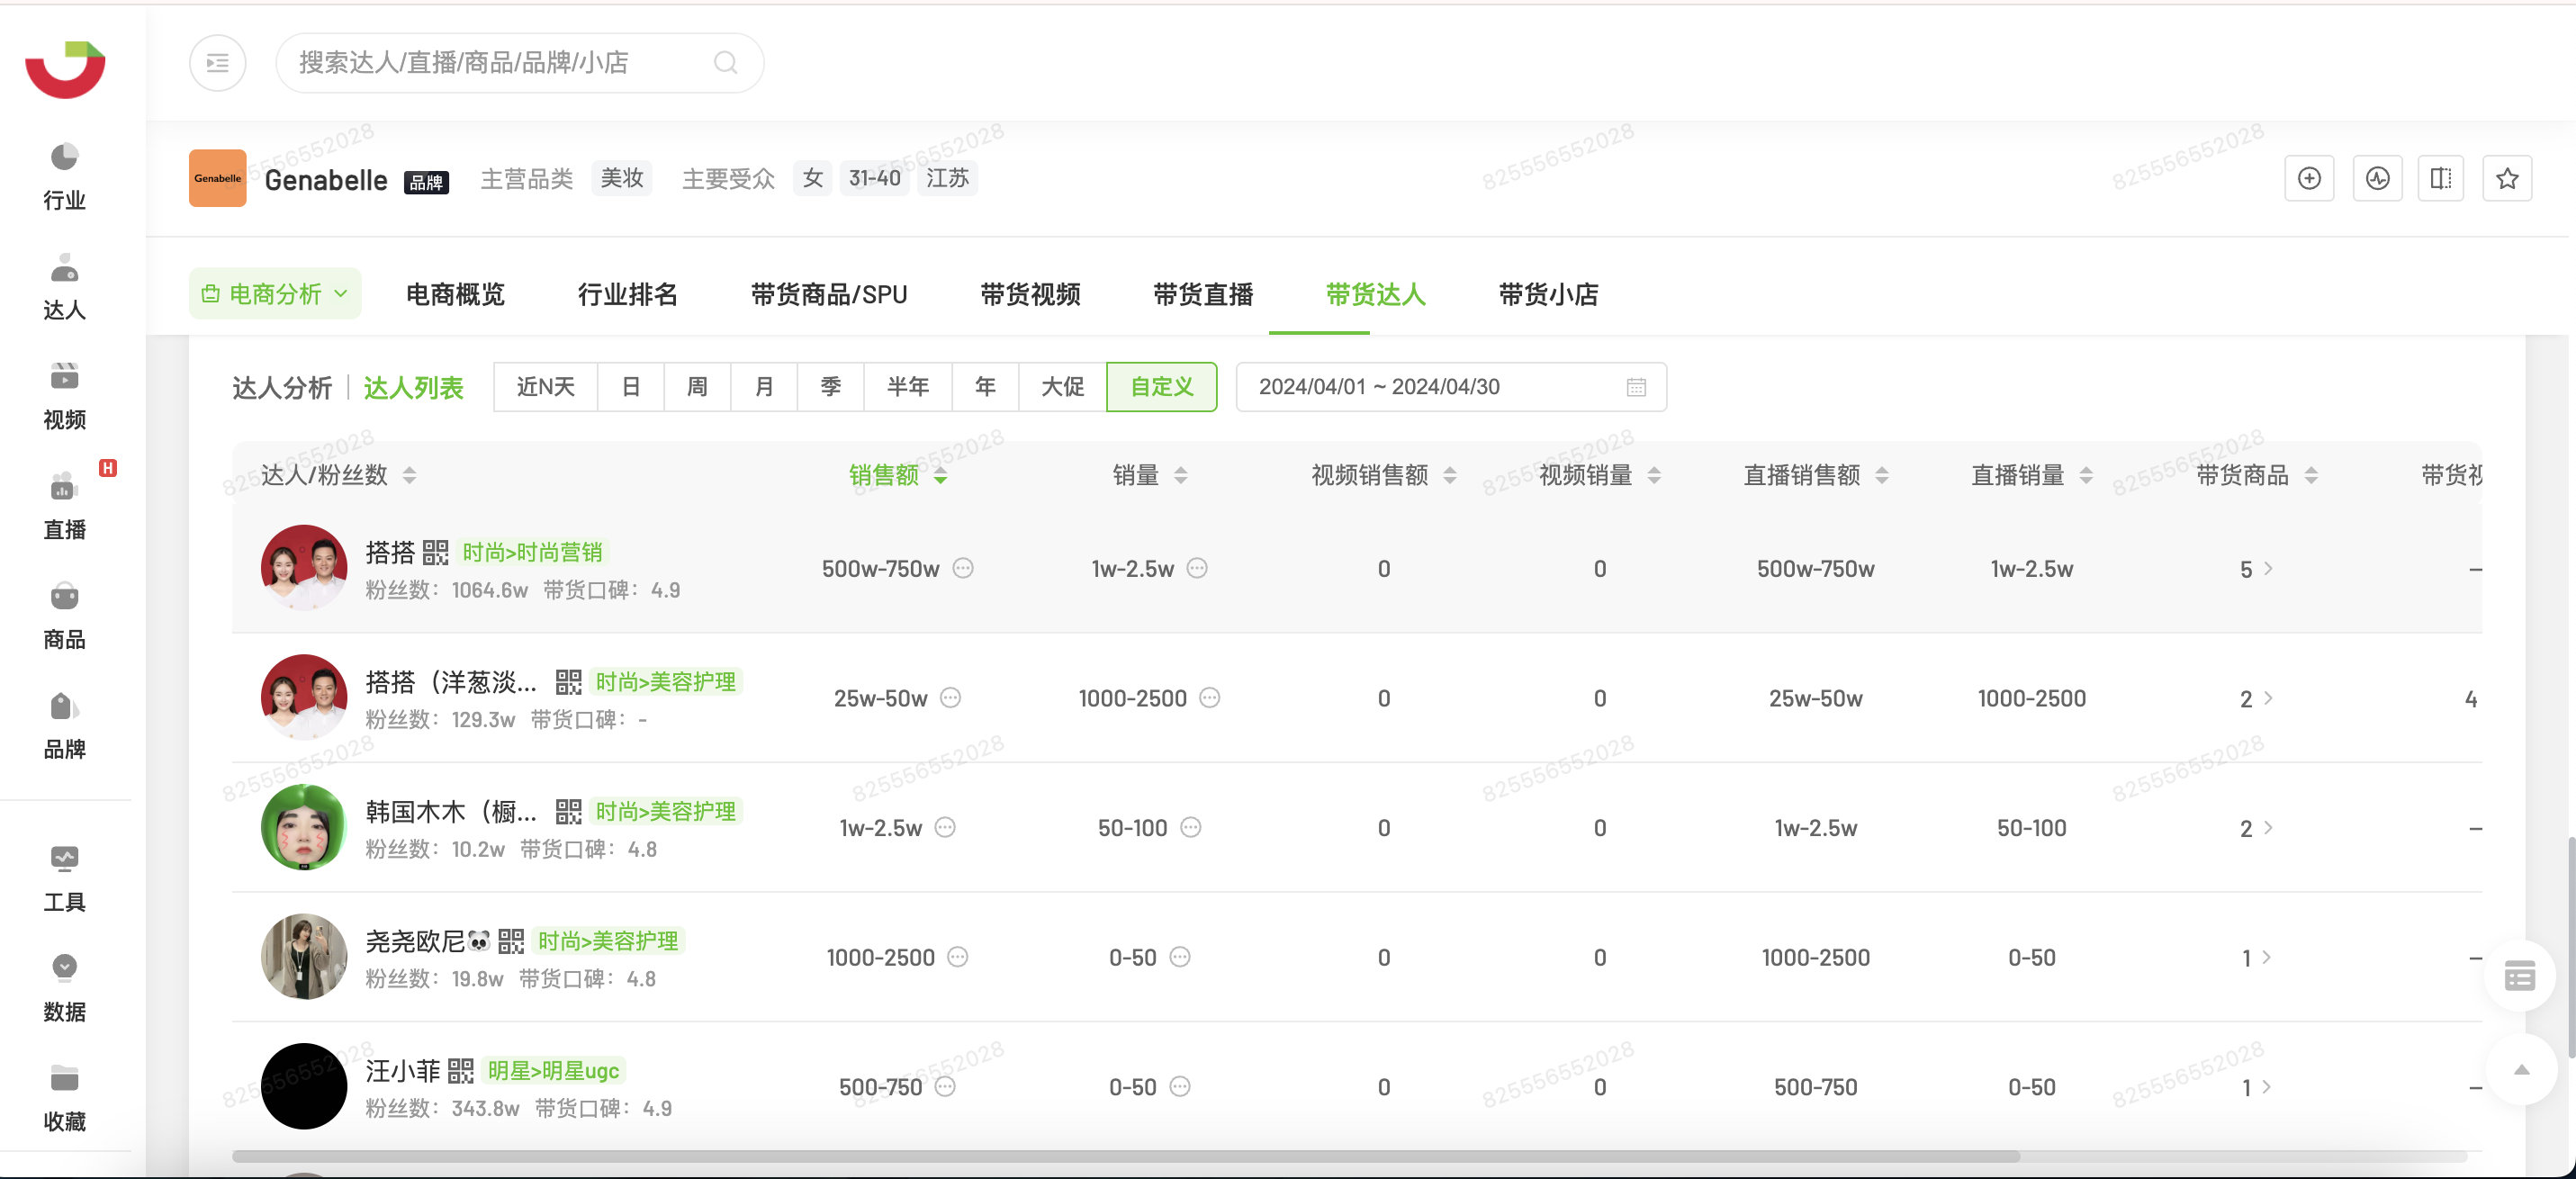The height and width of the screenshot is (1179, 2576).
Task: Select the 月 time range option
Action: pos(764,387)
